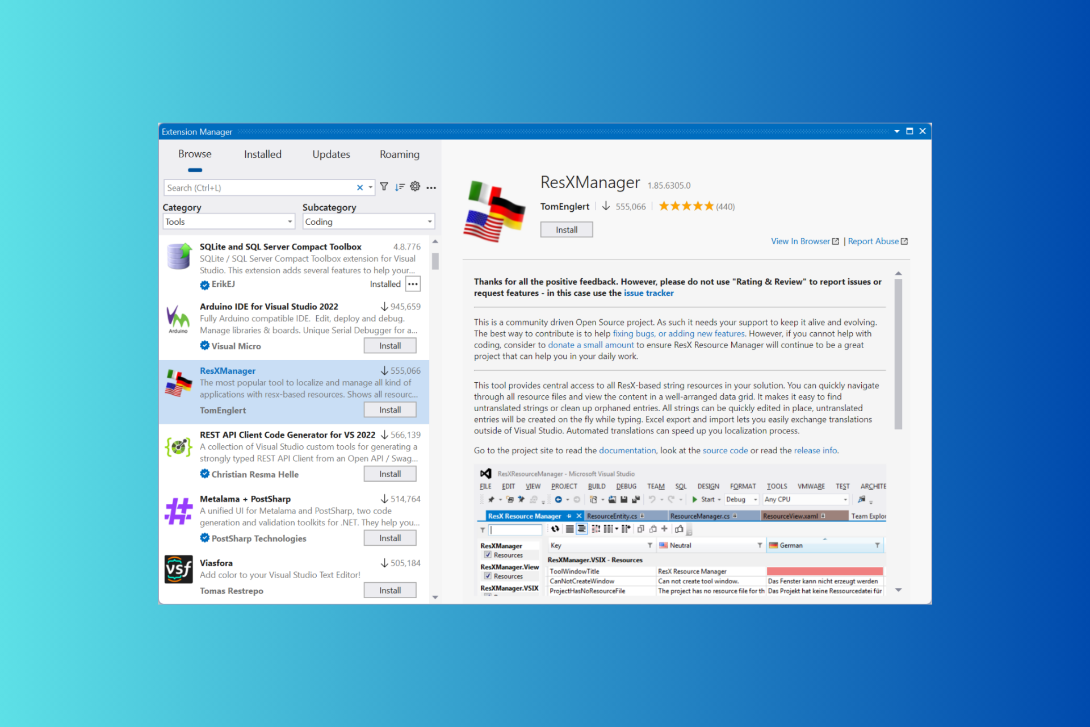The image size is (1090, 727).
Task: Click version text '1.85.6305.0'
Action: 669,185
